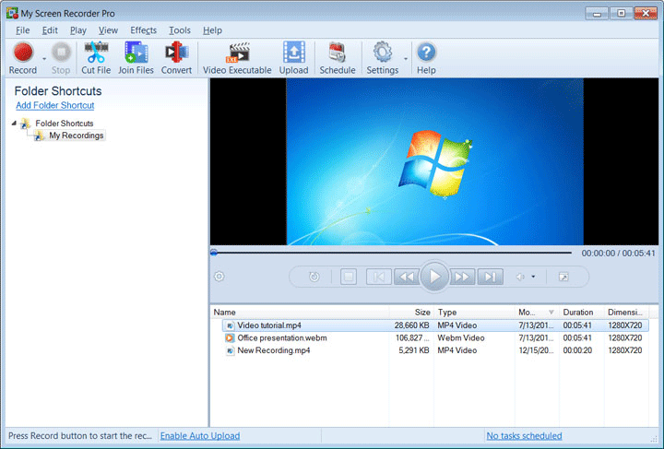This screenshot has width=664, height=449.
Task: Open the Effects menu
Action: tap(143, 30)
